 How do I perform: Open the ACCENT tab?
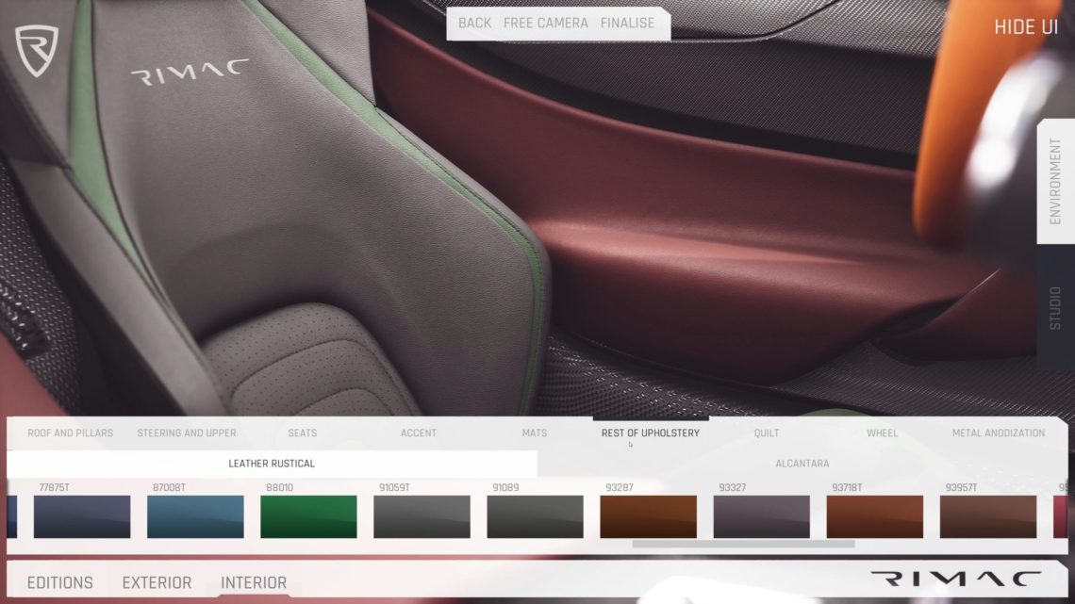point(418,433)
